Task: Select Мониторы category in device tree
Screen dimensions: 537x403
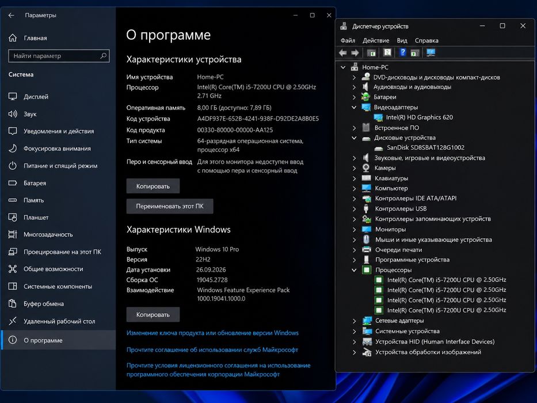Action: [x=390, y=229]
